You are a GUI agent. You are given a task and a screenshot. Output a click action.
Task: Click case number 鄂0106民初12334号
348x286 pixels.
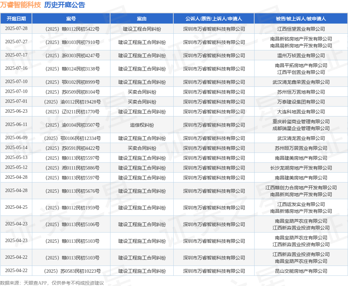click(x=72, y=138)
